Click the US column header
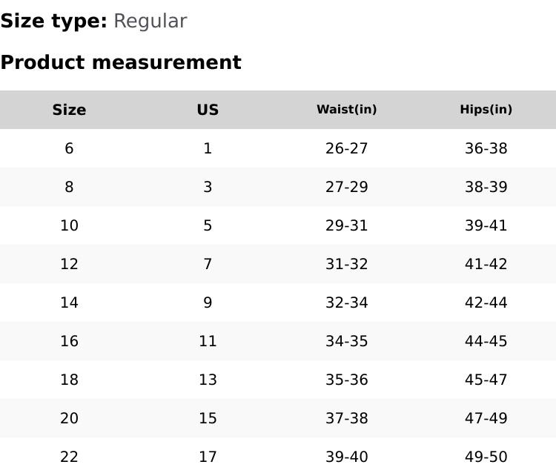556x476 pixels. tap(208, 110)
